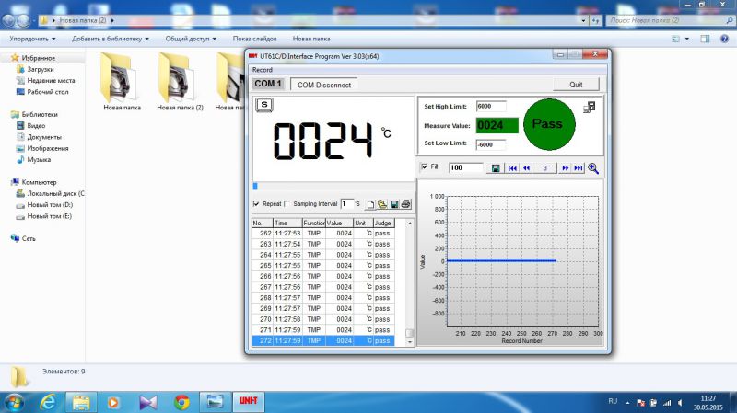The height and width of the screenshot is (413, 737).
Task: Click the graph points field showing 100
Action: (466, 167)
